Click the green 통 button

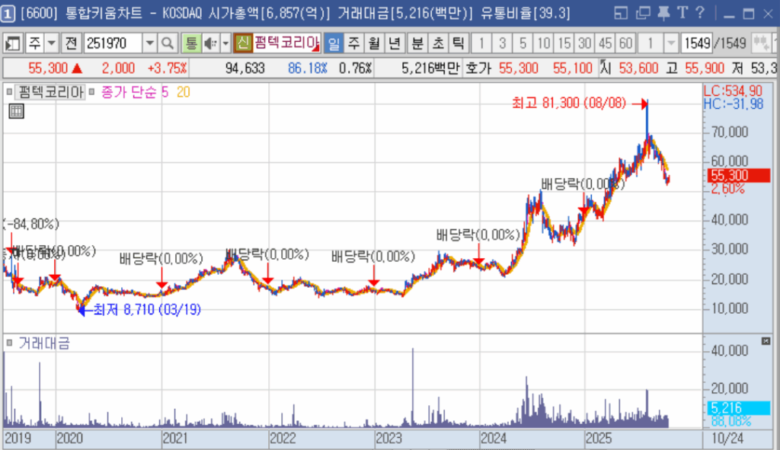(x=190, y=43)
